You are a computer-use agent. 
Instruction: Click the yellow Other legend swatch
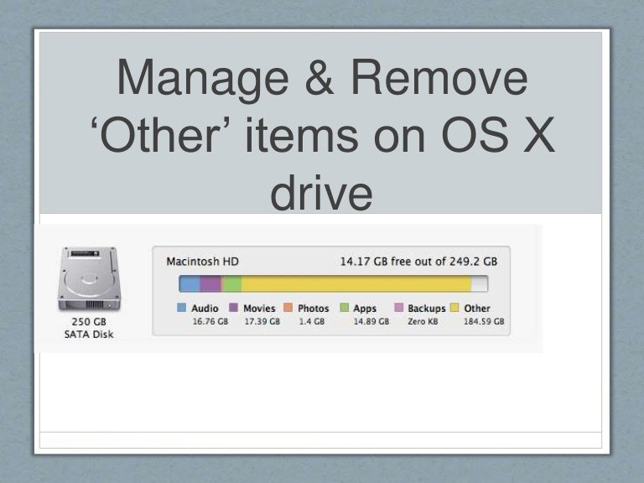pyautogui.click(x=454, y=308)
